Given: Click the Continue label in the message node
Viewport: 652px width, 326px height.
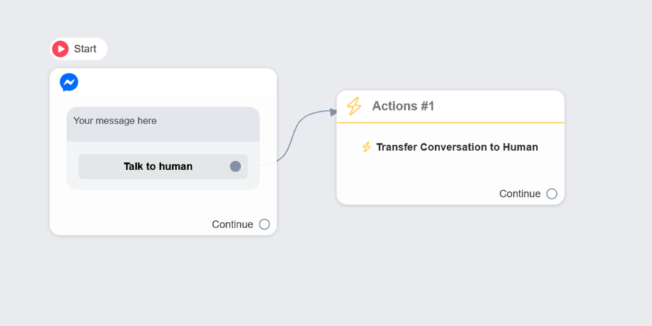Looking at the screenshot, I should point(232,225).
